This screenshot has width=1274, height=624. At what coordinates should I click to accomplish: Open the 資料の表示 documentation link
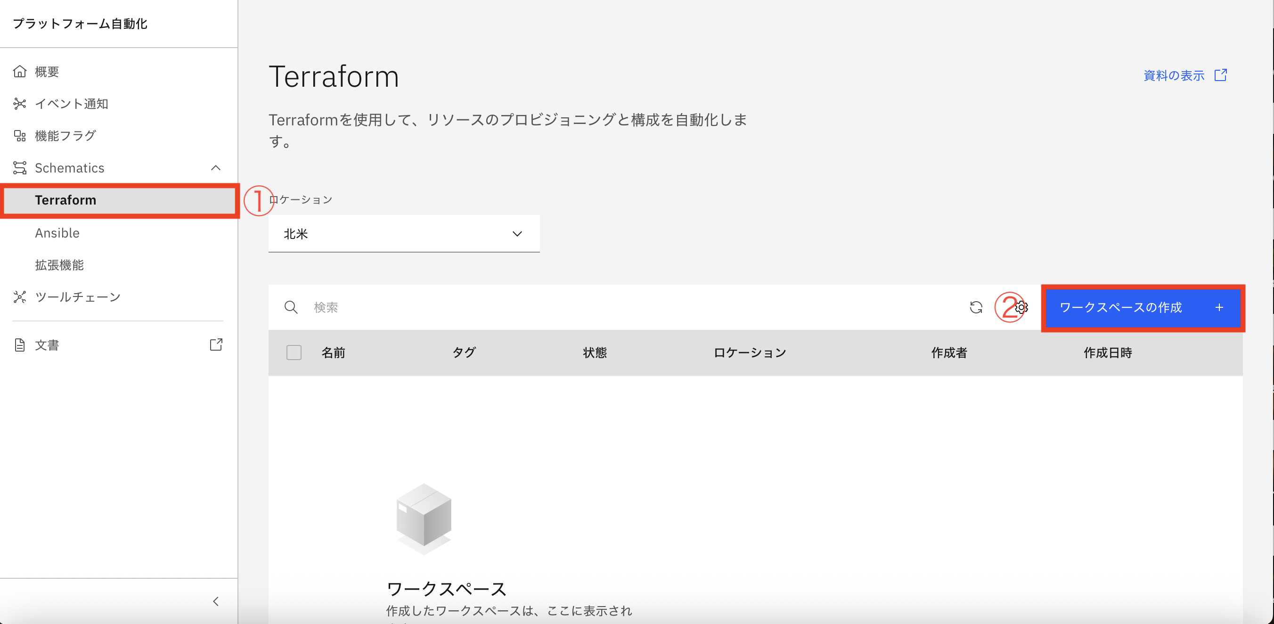point(1174,75)
